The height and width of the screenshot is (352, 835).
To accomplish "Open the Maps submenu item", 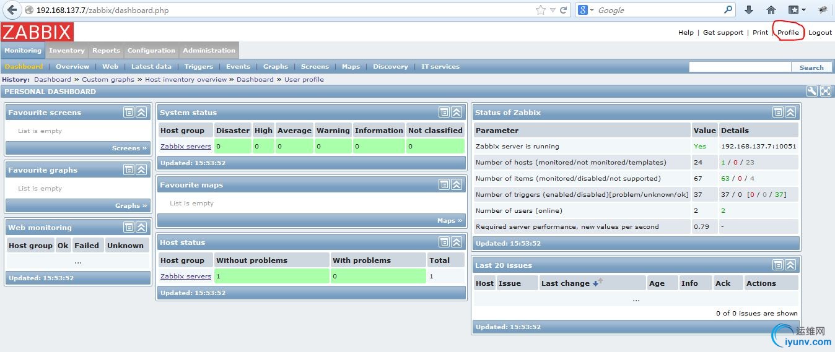I will point(351,67).
